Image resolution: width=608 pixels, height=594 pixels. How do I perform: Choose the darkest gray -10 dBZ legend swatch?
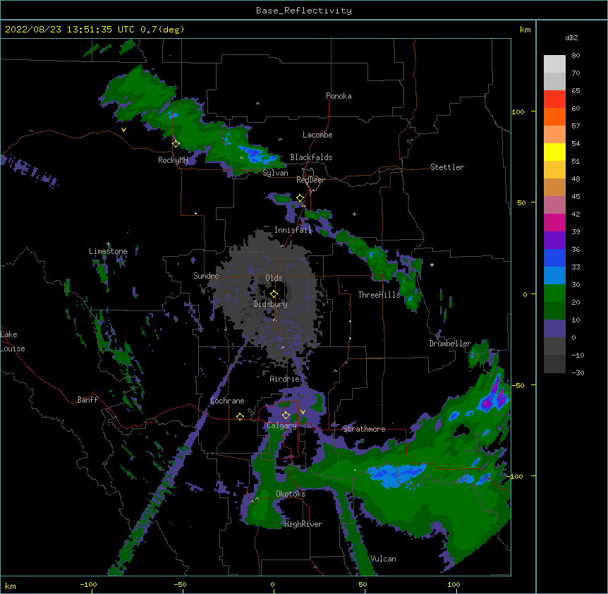554,364
